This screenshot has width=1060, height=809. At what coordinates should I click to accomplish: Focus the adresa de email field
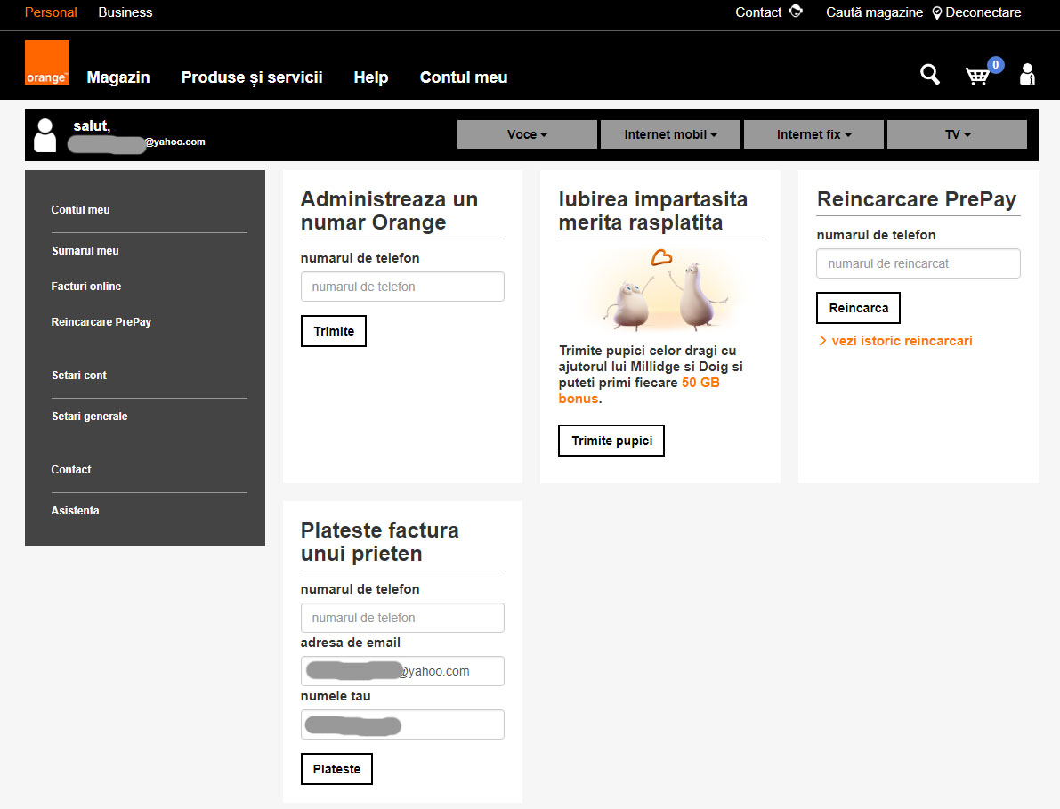pos(402,671)
